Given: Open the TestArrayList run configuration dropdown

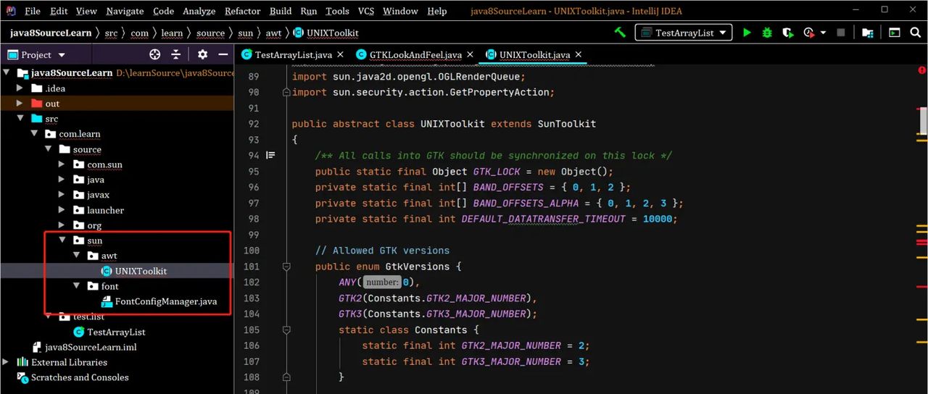Looking at the screenshot, I should tap(683, 33).
